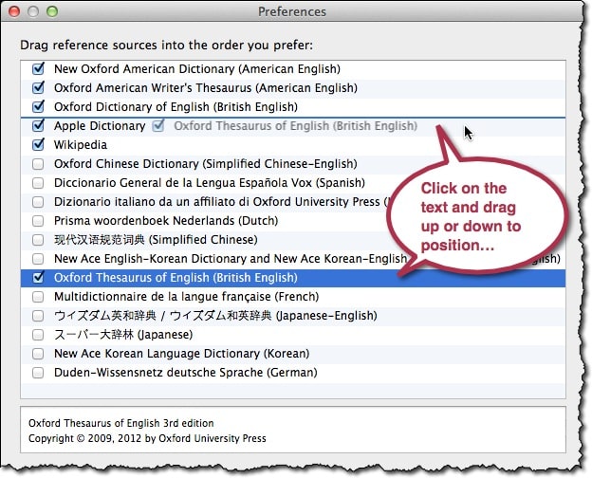592x478 pixels.
Task: Select New Ace Korean Language Dictionary text
Action: tap(181, 354)
